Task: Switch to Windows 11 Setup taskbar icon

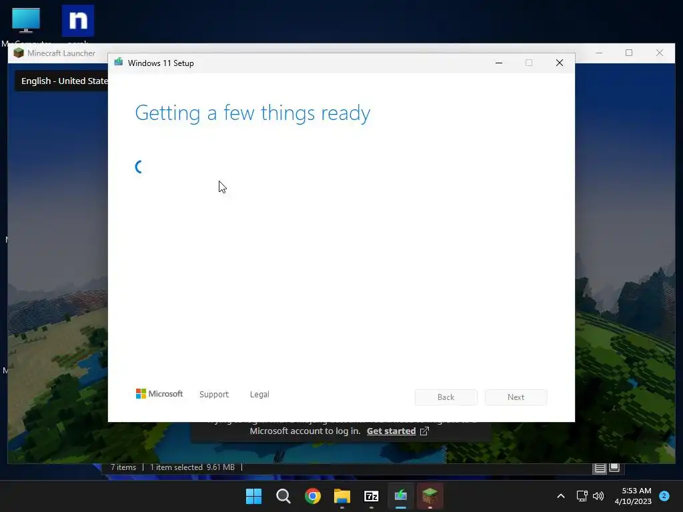Action: [401, 496]
